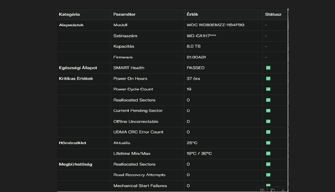Click the save icon below the table
This screenshot has width=335, height=192.
point(262,190)
